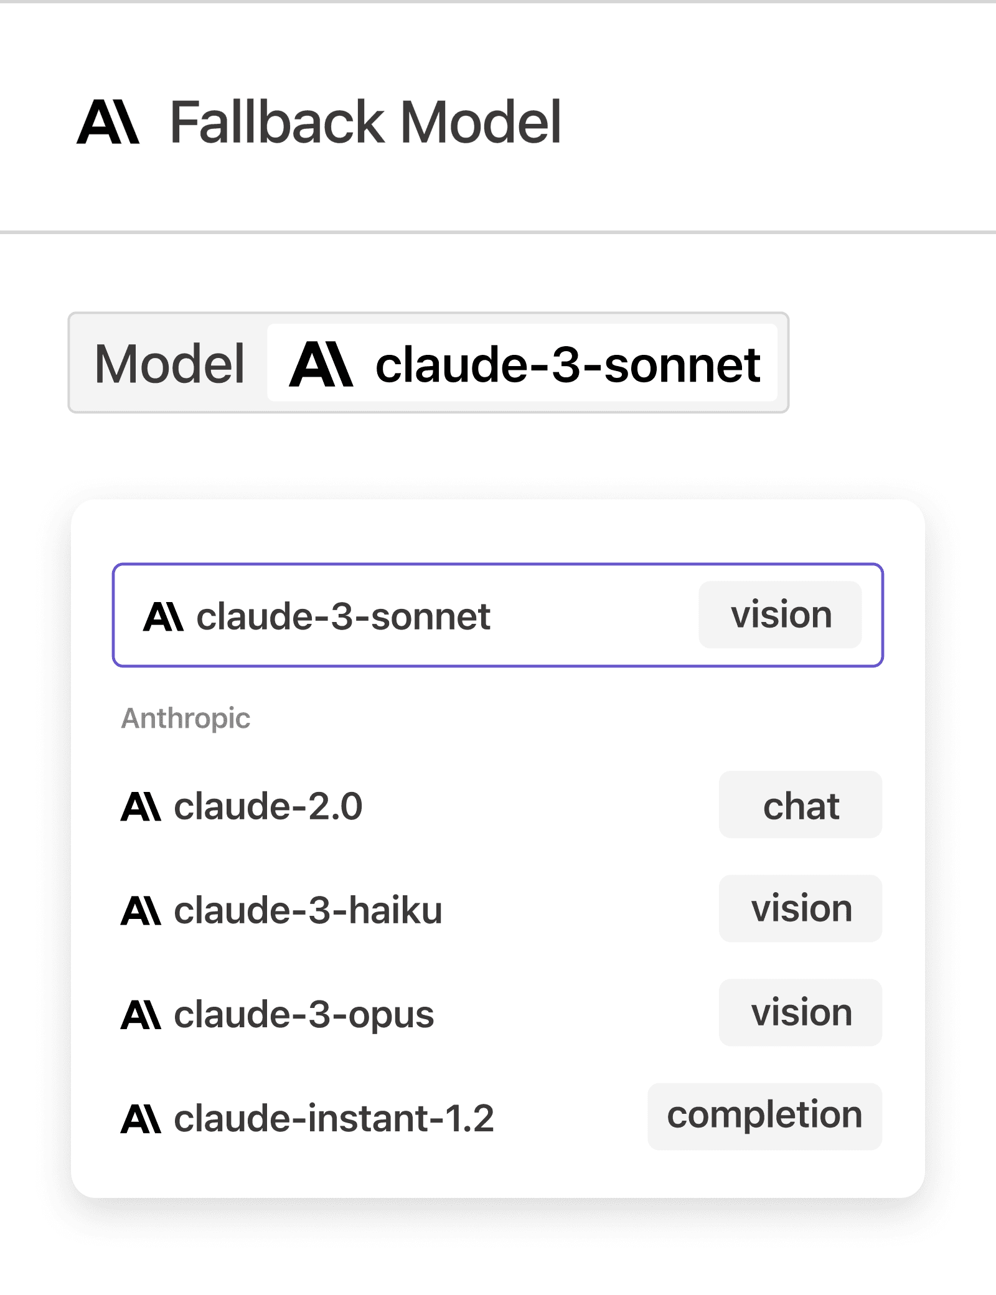
Task: Click the Anthropic logo in the Model selector
Action: tap(321, 365)
